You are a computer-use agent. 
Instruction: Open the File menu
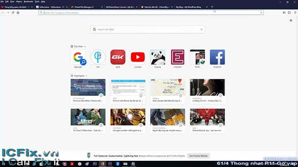2,2
